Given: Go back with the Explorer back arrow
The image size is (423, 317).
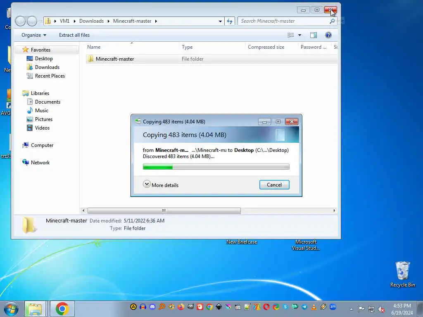Looking at the screenshot, I should click(x=20, y=21).
